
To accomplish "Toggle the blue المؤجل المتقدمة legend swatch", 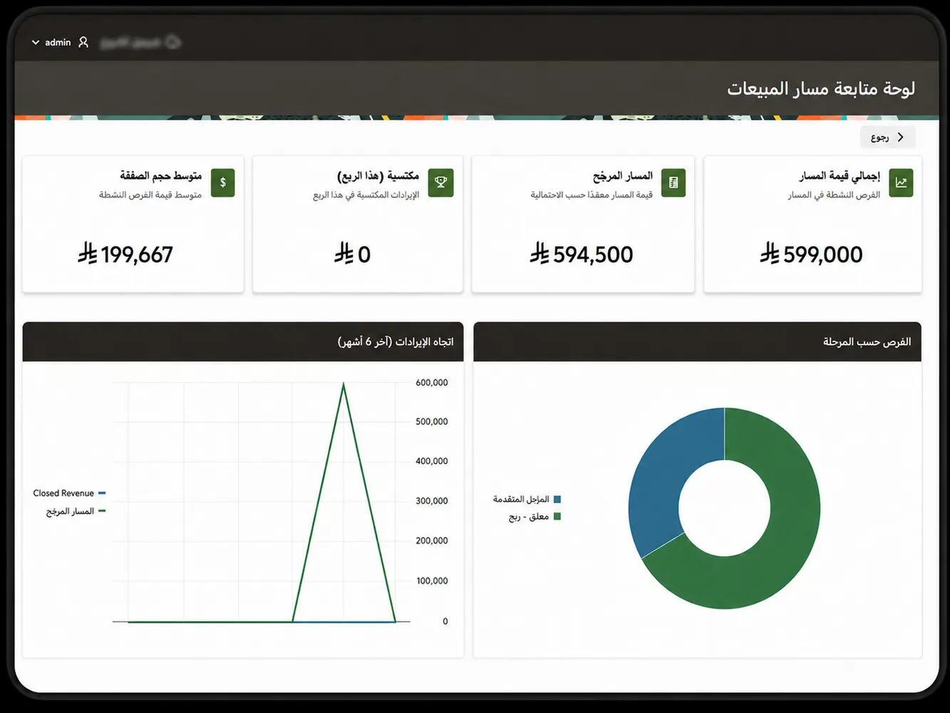I will (x=557, y=499).
